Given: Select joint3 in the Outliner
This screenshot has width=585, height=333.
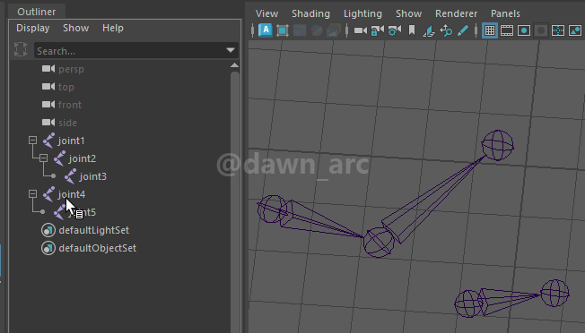Looking at the screenshot, I should 93,176.
